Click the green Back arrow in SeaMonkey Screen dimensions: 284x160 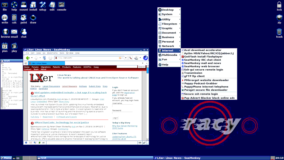tap(28, 58)
